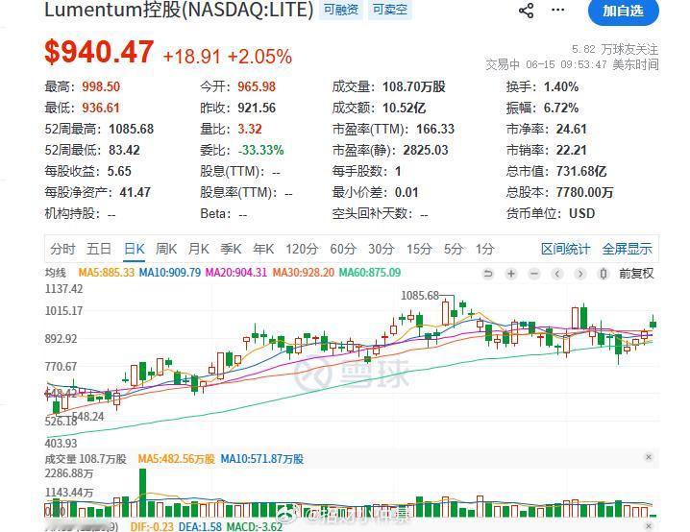
Task: Click 市盈率(TTM) value 166.33
Action: coord(435,129)
